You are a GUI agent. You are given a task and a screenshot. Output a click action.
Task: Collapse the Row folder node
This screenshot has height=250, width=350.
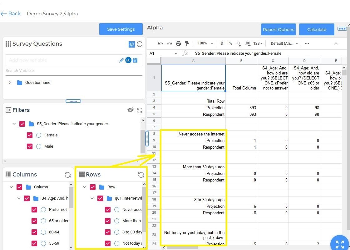pyautogui.click(x=85, y=187)
